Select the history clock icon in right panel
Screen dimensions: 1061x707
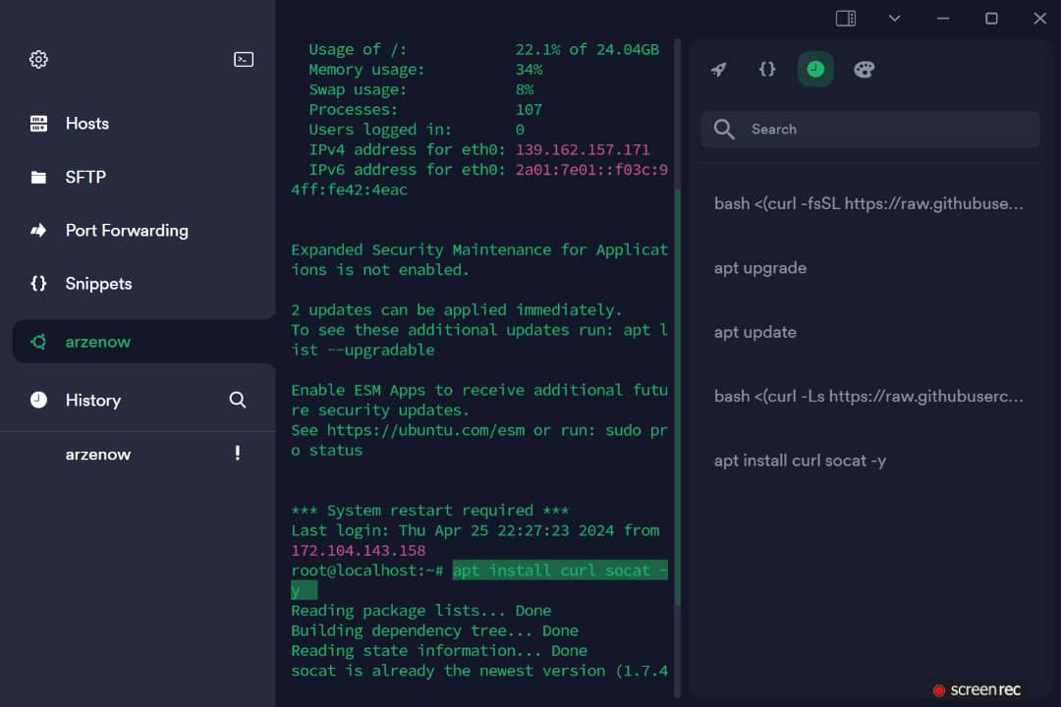tap(815, 70)
